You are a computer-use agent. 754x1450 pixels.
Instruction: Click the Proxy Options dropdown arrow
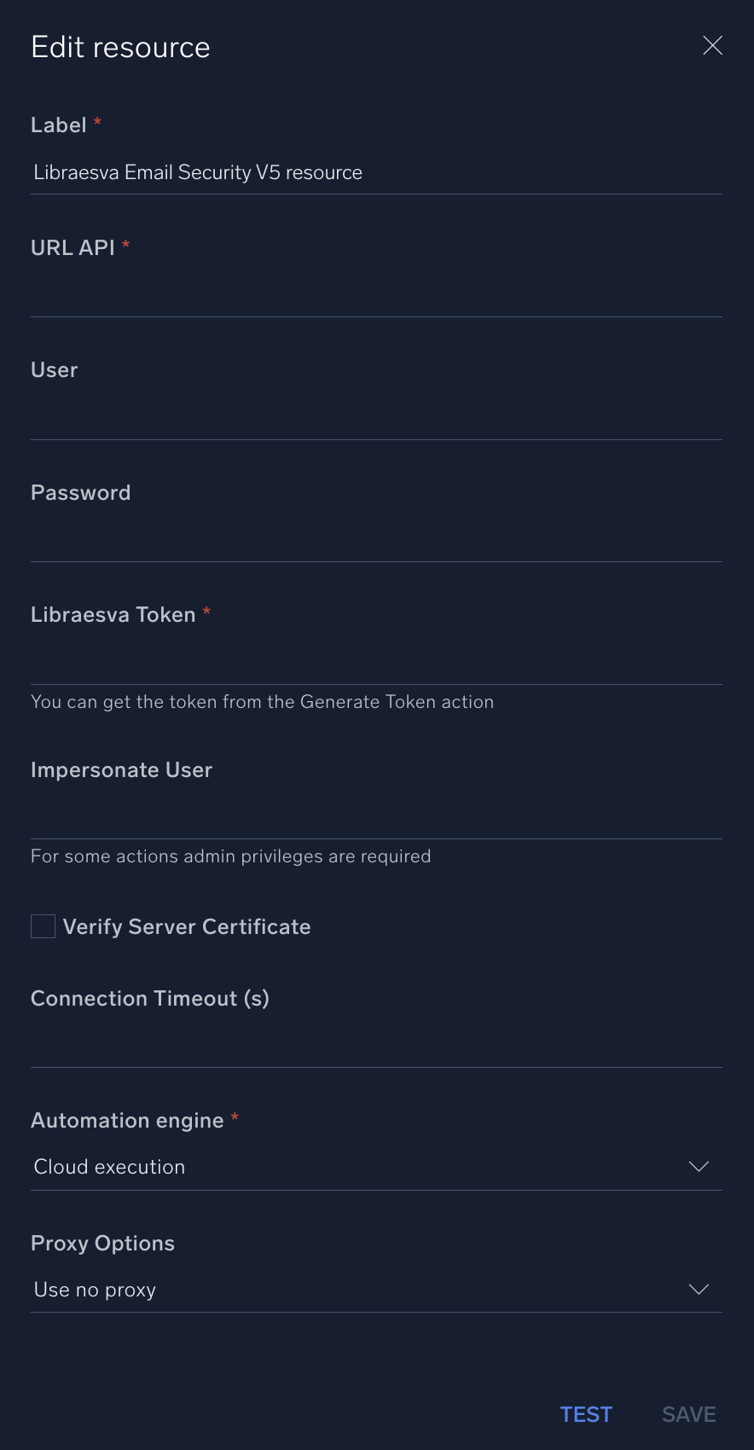(x=699, y=1290)
